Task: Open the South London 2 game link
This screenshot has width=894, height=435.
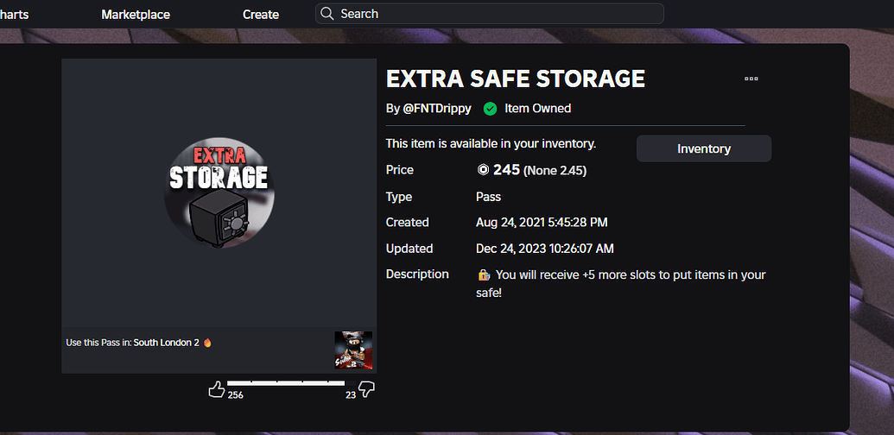Action: pyautogui.click(x=167, y=343)
